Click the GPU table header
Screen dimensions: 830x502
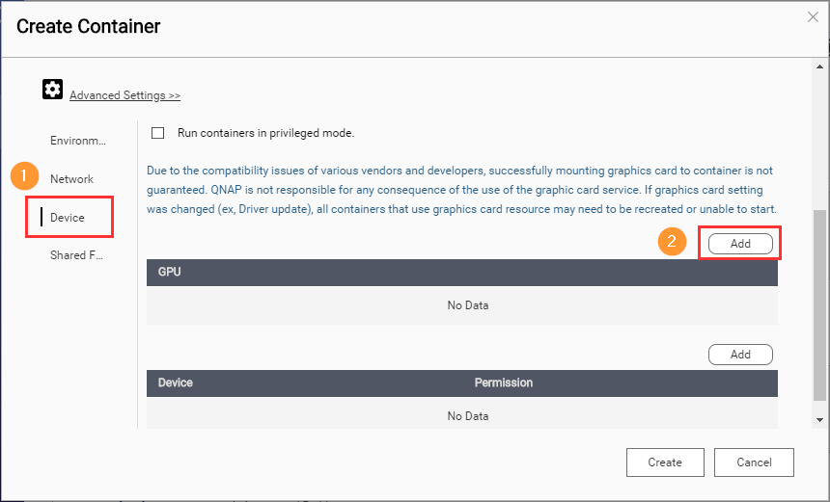point(461,273)
